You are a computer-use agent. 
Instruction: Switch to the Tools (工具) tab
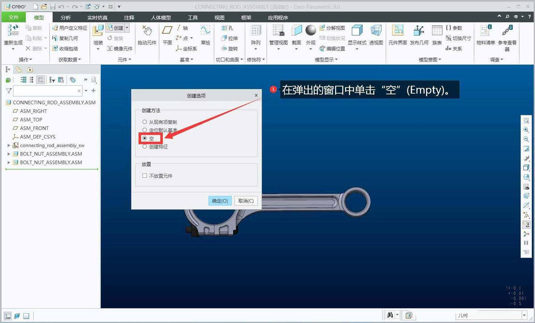(193, 17)
